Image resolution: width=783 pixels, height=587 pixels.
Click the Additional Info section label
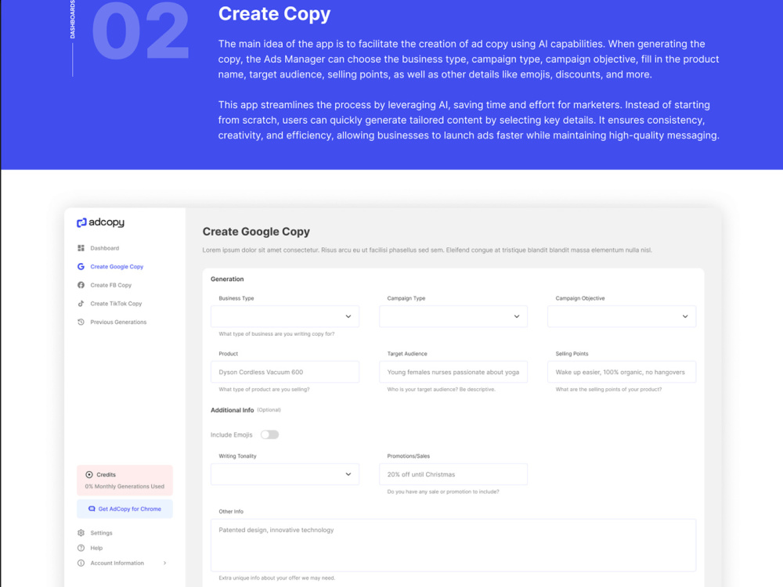(x=233, y=410)
